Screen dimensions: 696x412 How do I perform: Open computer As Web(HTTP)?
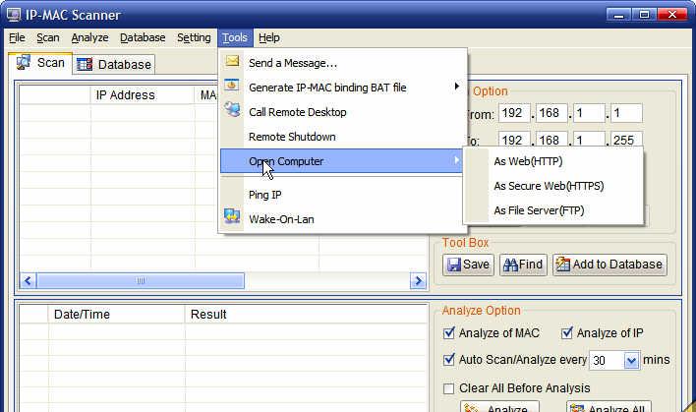coord(553,161)
